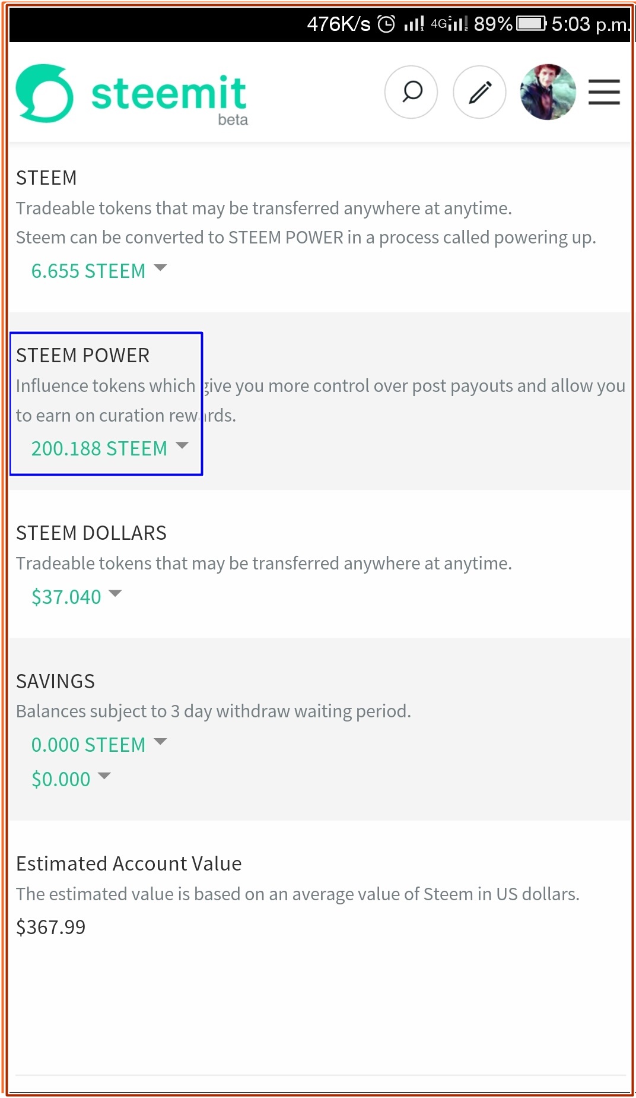Click the 5:03 p.m. clock
This screenshot has height=1098, width=636.
[589, 24]
